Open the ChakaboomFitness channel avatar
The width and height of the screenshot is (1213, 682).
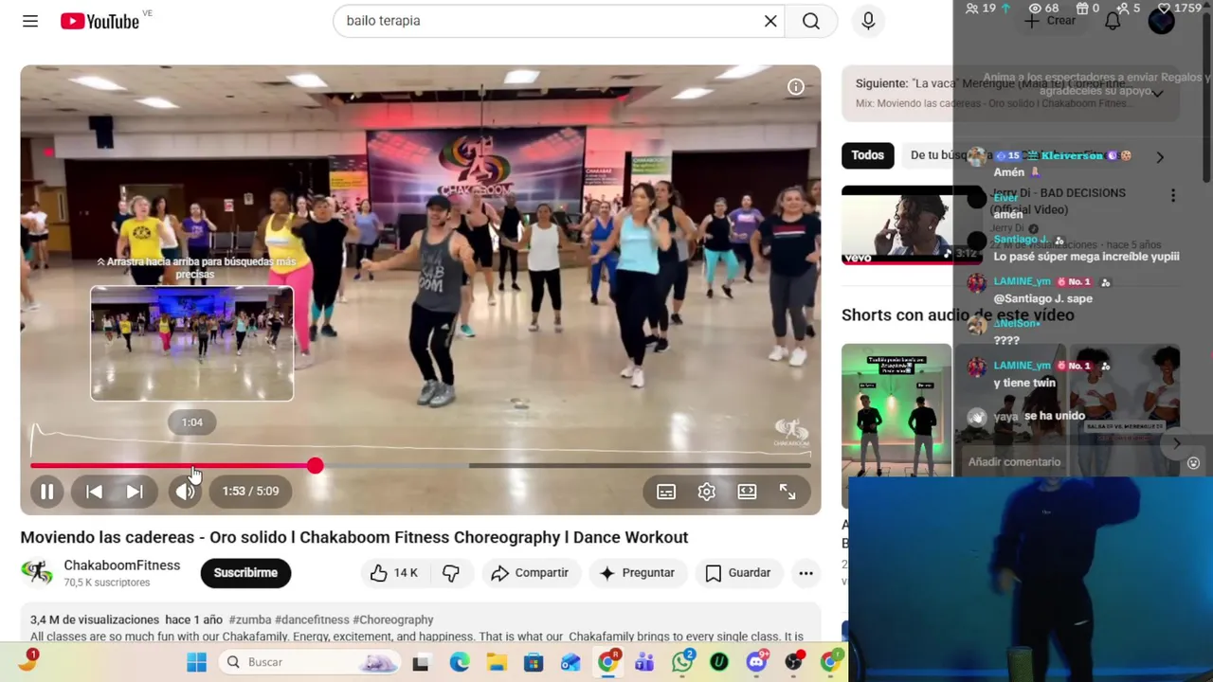[37, 572]
